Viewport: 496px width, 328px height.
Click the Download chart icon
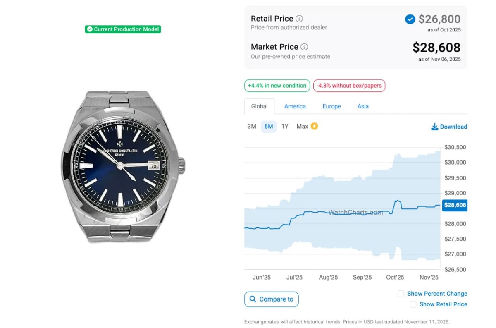click(x=434, y=127)
